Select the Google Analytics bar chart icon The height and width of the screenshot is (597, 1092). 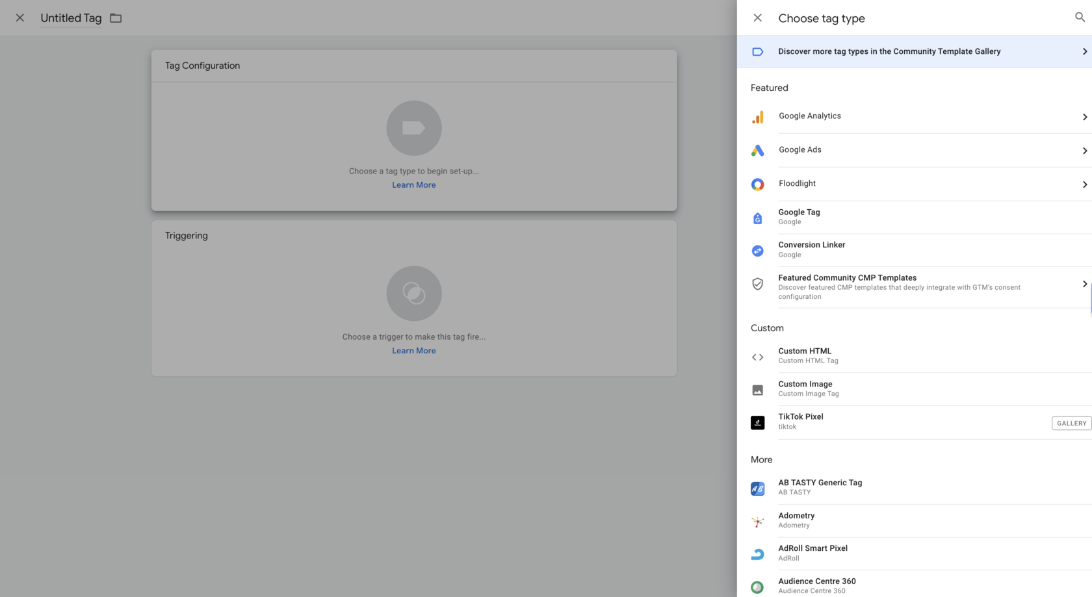click(x=758, y=117)
